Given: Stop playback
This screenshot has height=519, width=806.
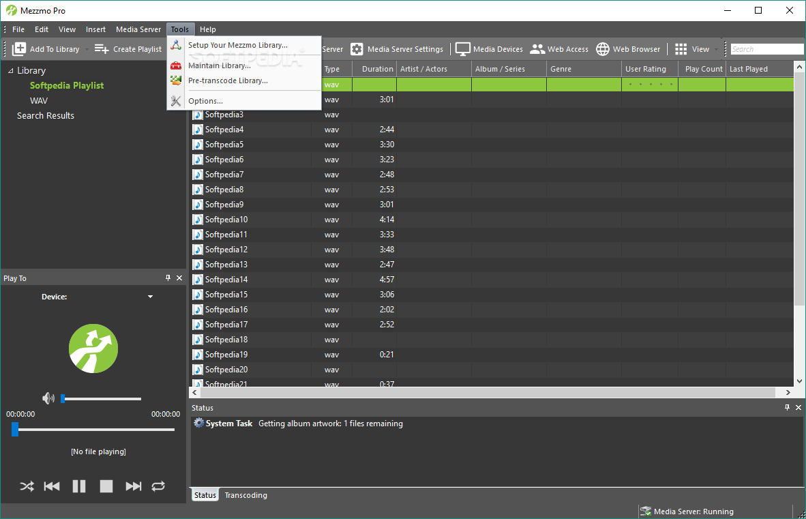Looking at the screenshot, I should point(106,486).
